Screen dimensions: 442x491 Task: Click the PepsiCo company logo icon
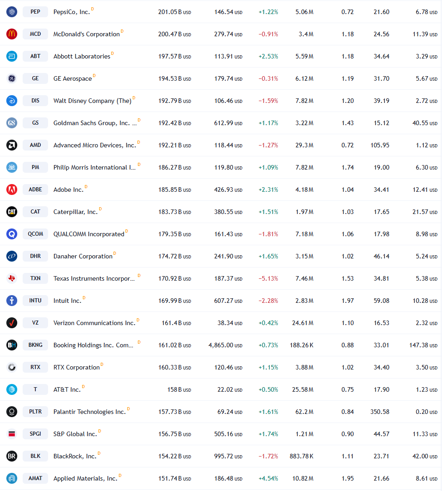pyautogui.click(x=12, y=12)
